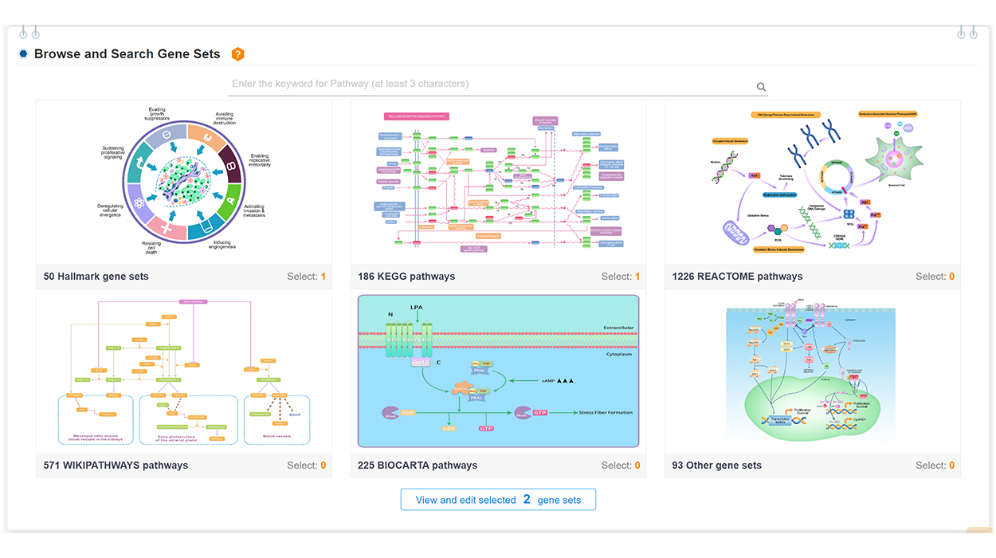Open the WIKIPATHWAYS diagram thumbnail
Image resolution: width=996 pixels, height=558 pixels.
pyautogui.click(x=184, y=371)
